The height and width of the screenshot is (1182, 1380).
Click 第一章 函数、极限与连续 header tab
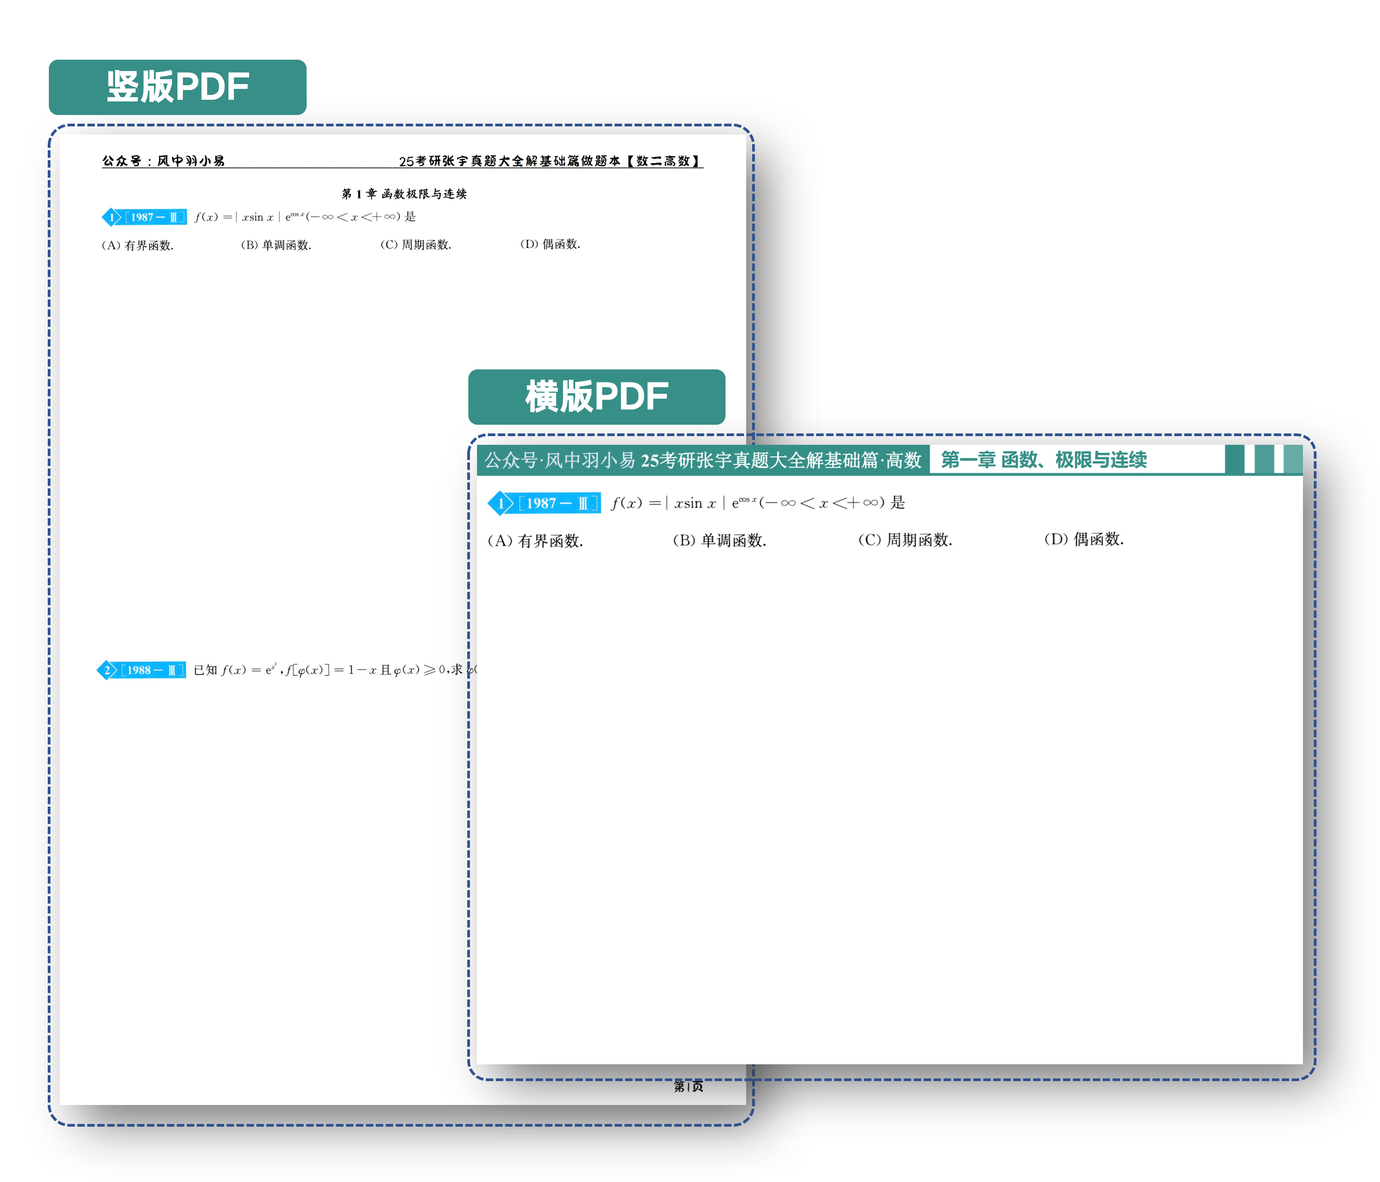(1043, 459)
